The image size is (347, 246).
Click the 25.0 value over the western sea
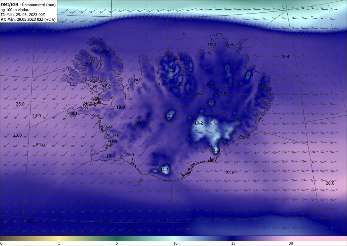point(20,104)
